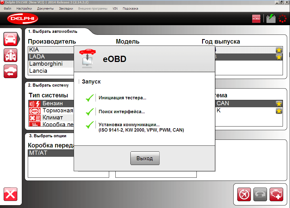Screen dimensions: 290x208
Task: Select KIA in manufacturer list
Action: click(x=51, y=50)
